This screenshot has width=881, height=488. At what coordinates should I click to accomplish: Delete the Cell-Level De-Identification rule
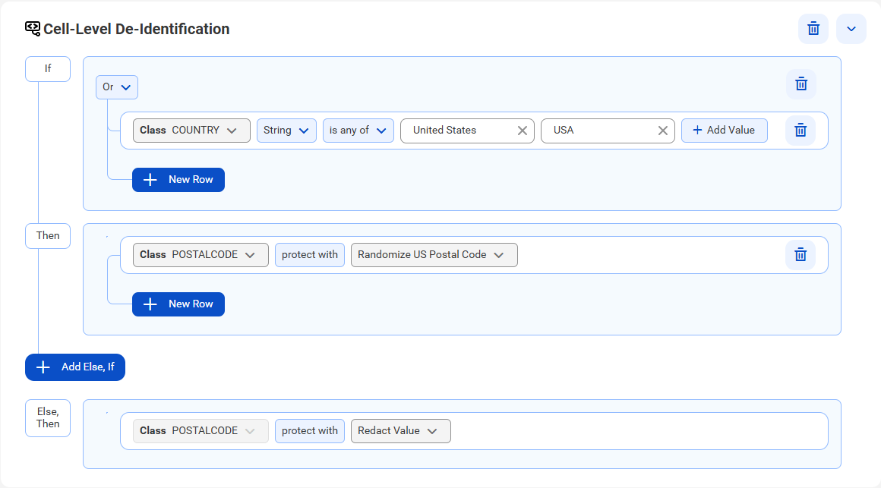point(813,29)
